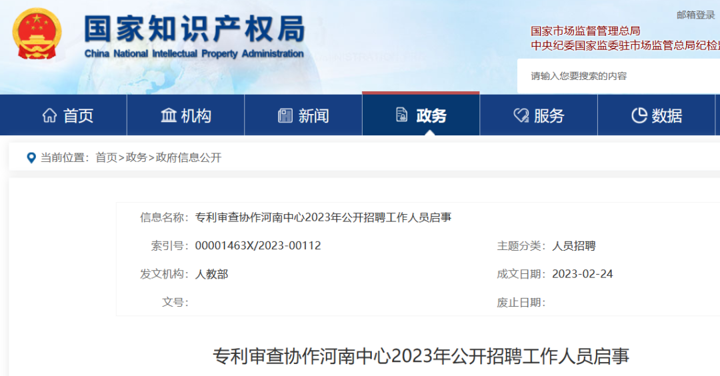Screen dimensions: 720x376
Task: Open the 机构 navigation tab
Action: coord(185,115)
